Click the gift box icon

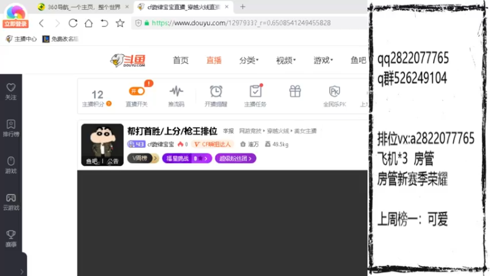coord(295,91)
